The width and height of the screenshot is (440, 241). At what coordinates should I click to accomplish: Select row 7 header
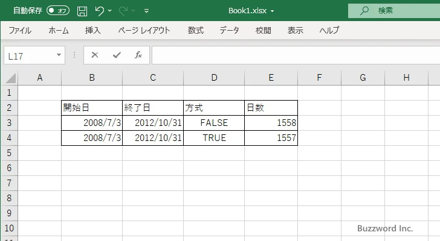point(9,183)
